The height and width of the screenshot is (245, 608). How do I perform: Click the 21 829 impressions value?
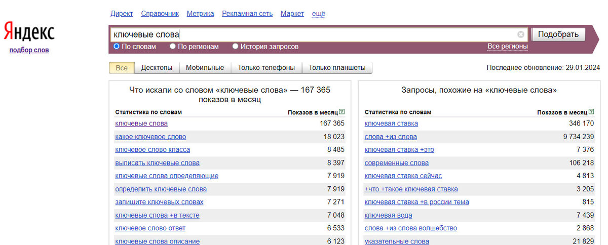click(583, 241)
